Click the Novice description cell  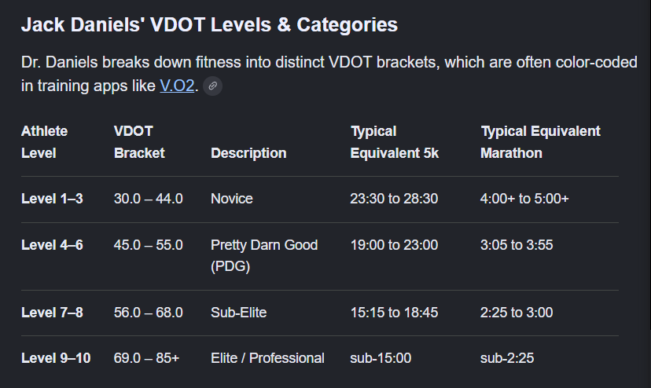click(232, 199)
